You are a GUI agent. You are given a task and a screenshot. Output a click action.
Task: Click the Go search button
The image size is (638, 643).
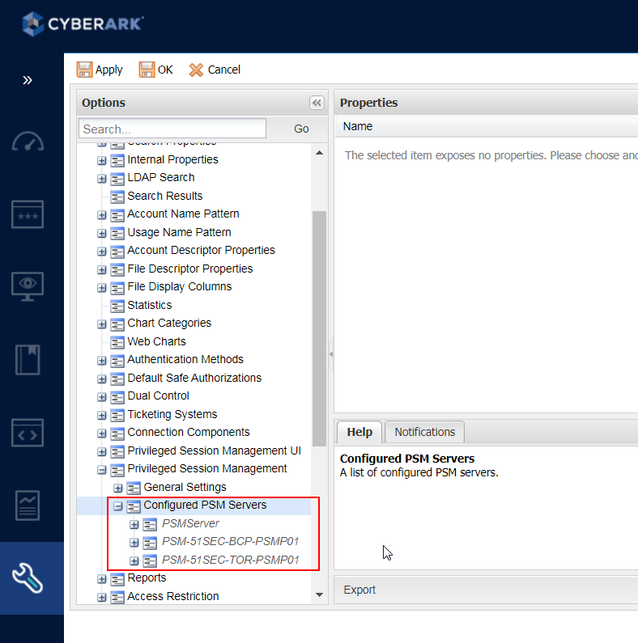click(301, 129)
